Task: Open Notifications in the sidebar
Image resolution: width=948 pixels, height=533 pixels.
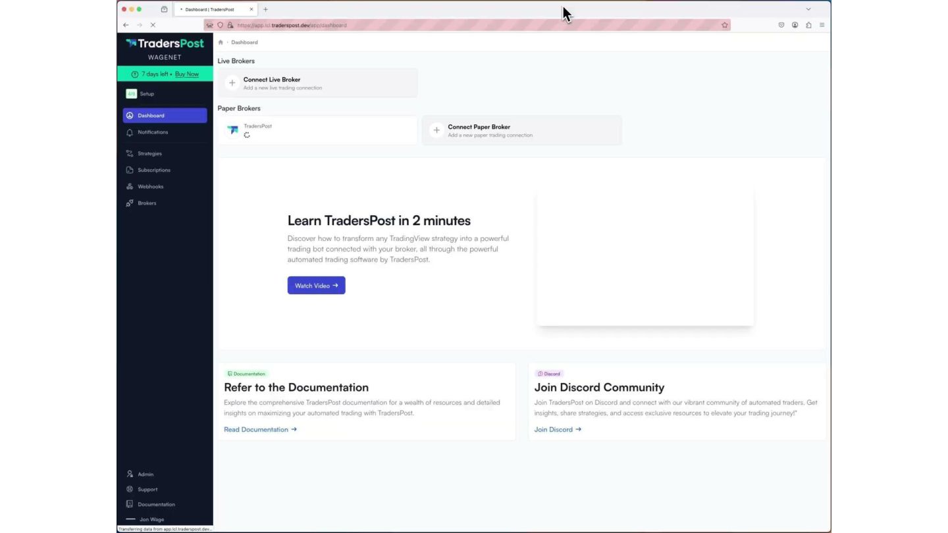Action: pos(165,132)
